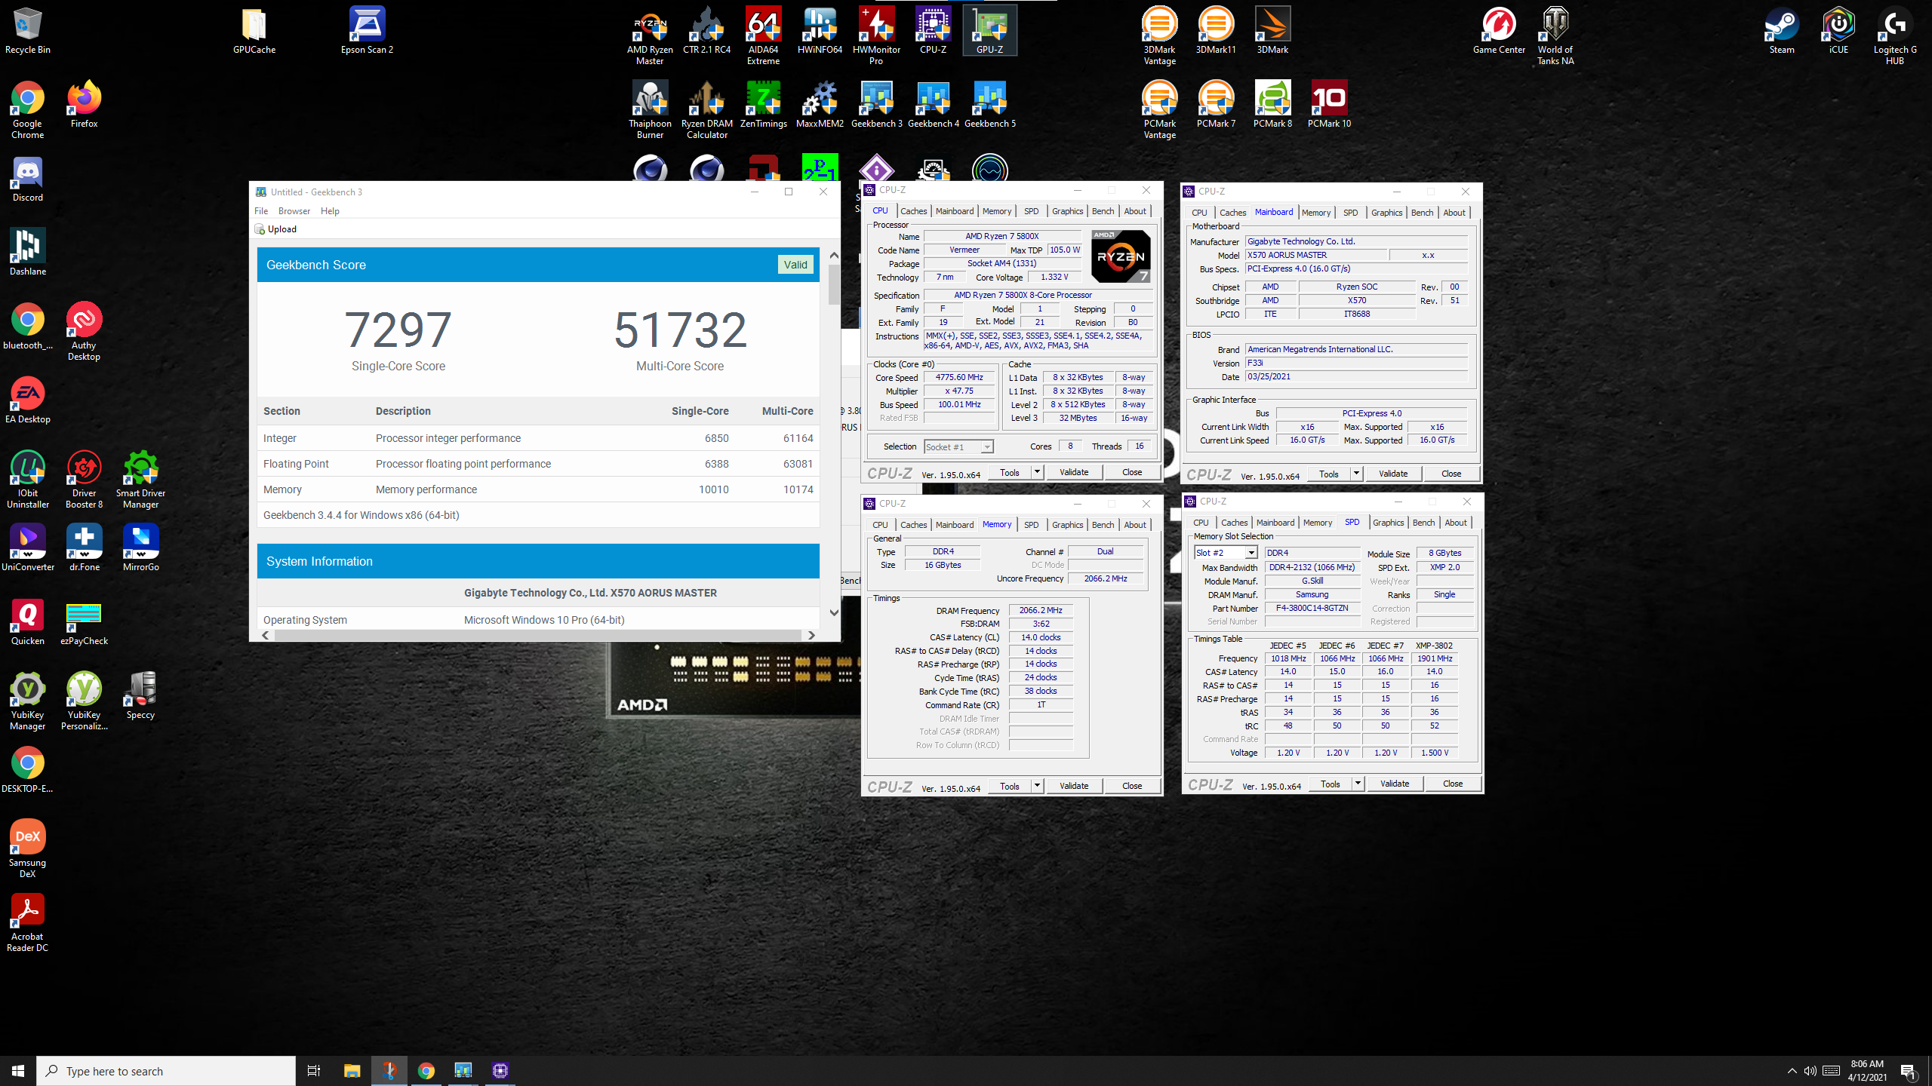Switch to Bench tab in CPU-Z CPU window

(x=1103, y=211)
